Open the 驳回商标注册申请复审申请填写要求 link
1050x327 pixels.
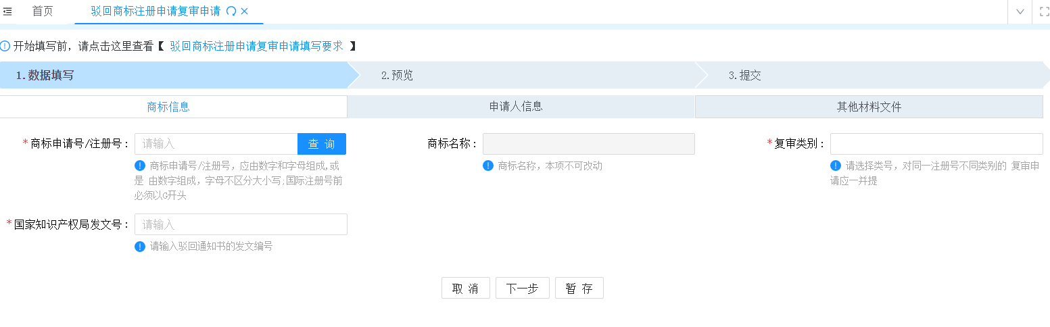coord(256,46)
